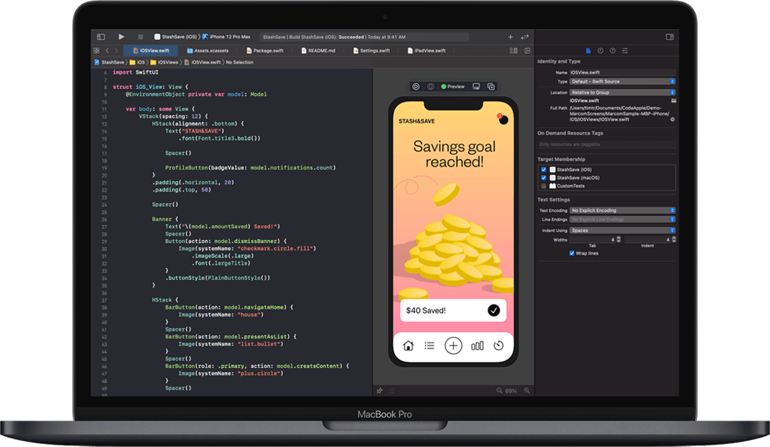Select iPhone 12 Pro Max run destination
This screenshot has height=447, width=770.
(229, 37)
